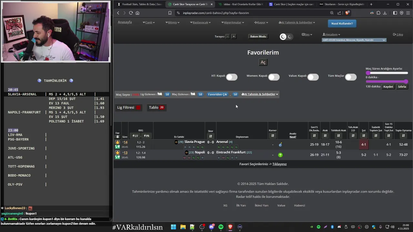This screenshot has width=413, height=232.
Task: Click the red Lig Filtresi swatch button
Action: pos(138,108)
